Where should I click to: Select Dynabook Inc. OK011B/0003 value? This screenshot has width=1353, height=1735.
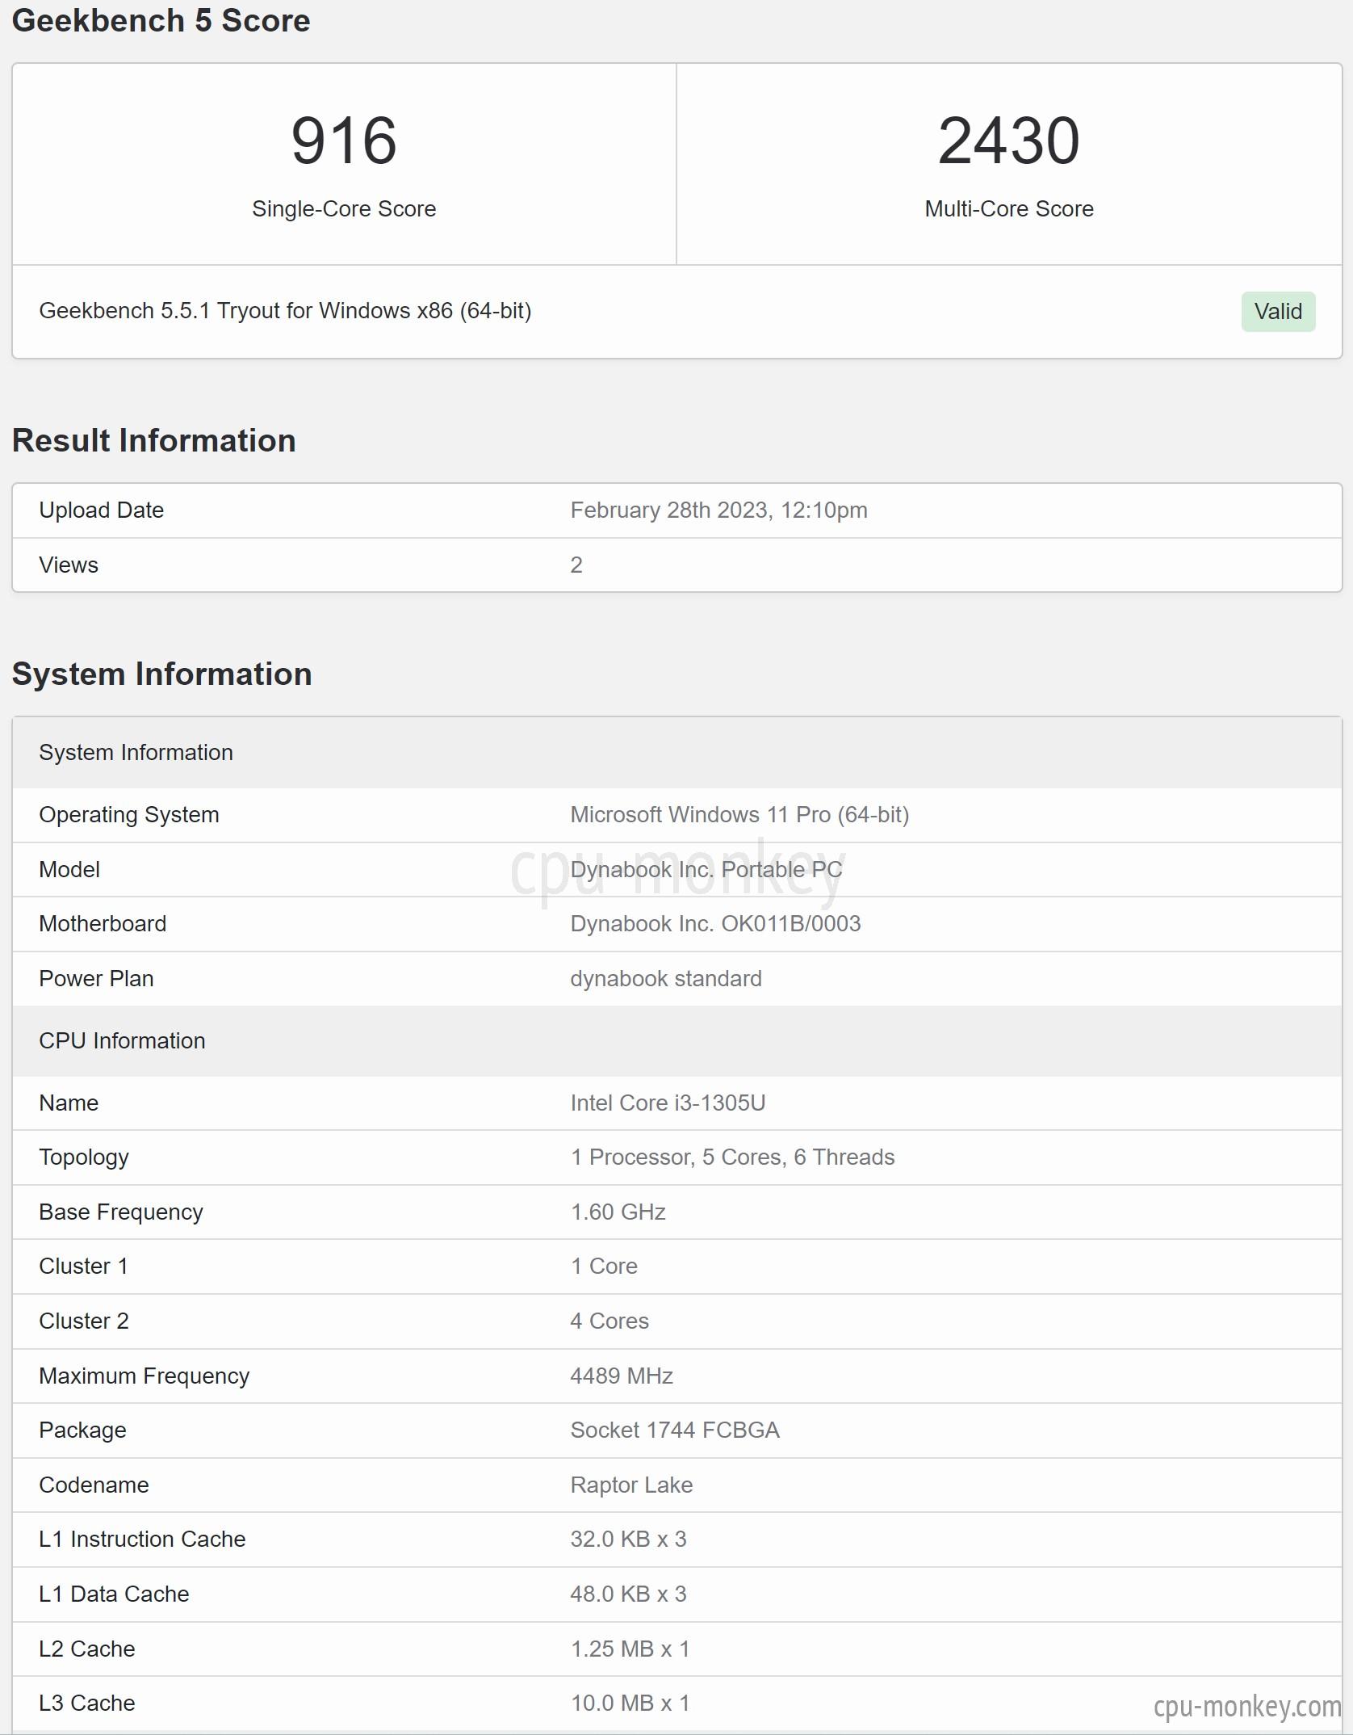point(715,924)
